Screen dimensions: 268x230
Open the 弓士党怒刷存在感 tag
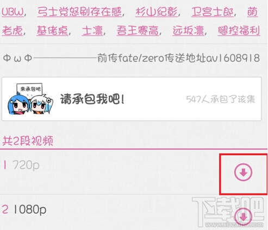click(79, 12)
